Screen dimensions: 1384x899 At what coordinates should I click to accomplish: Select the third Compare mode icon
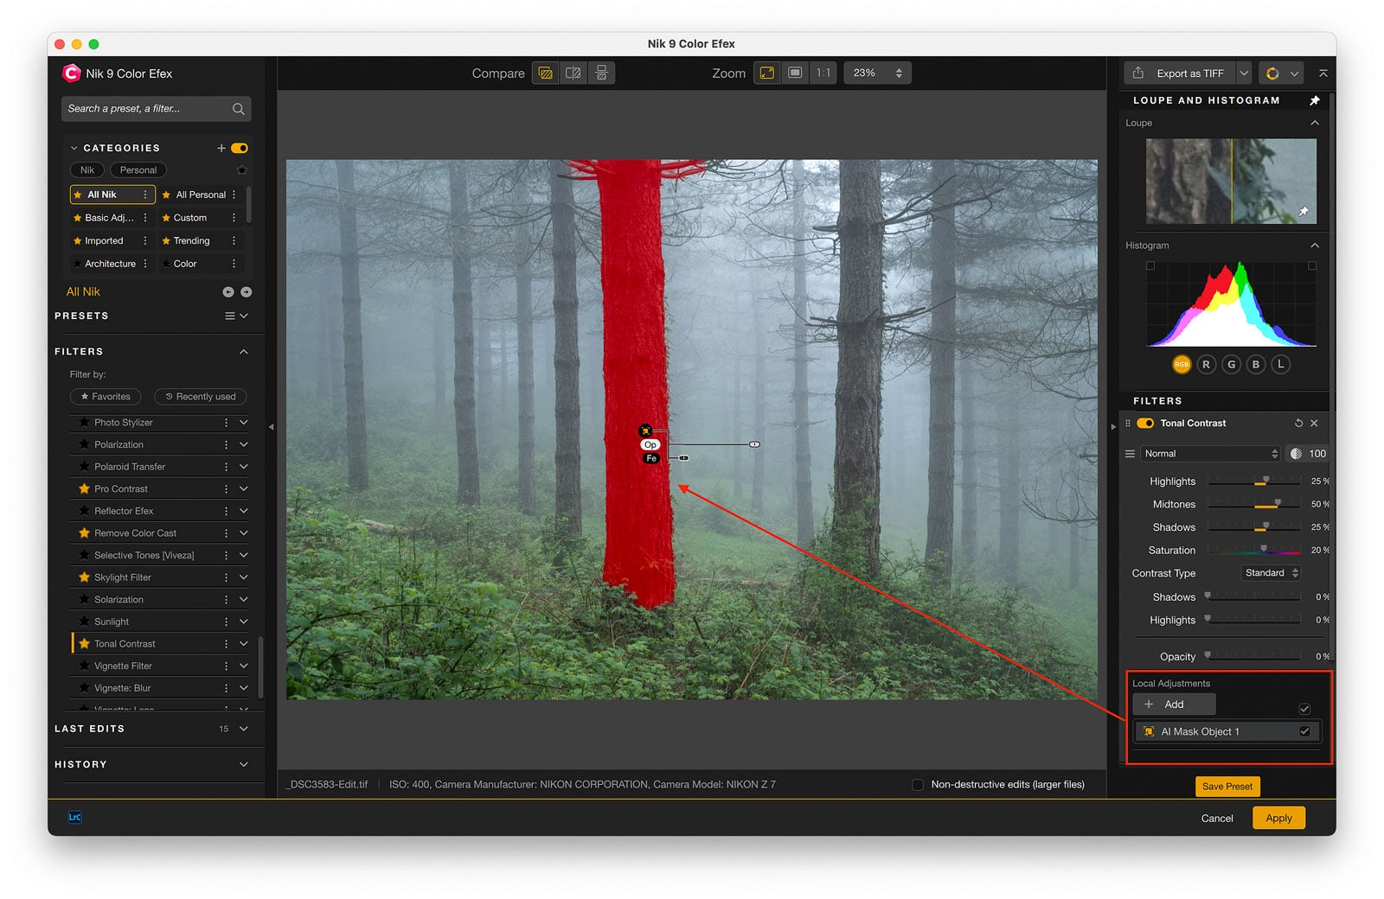coord(601,73)
